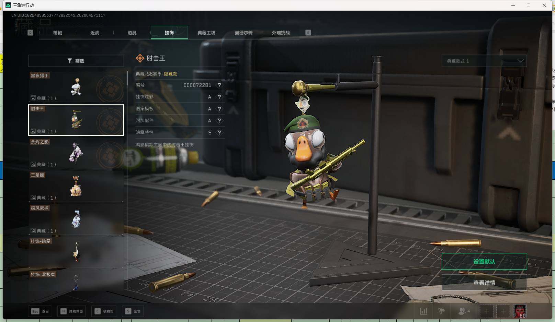Click the 图案模板 attribute label
Screen dimensions: 555x322
145,109
